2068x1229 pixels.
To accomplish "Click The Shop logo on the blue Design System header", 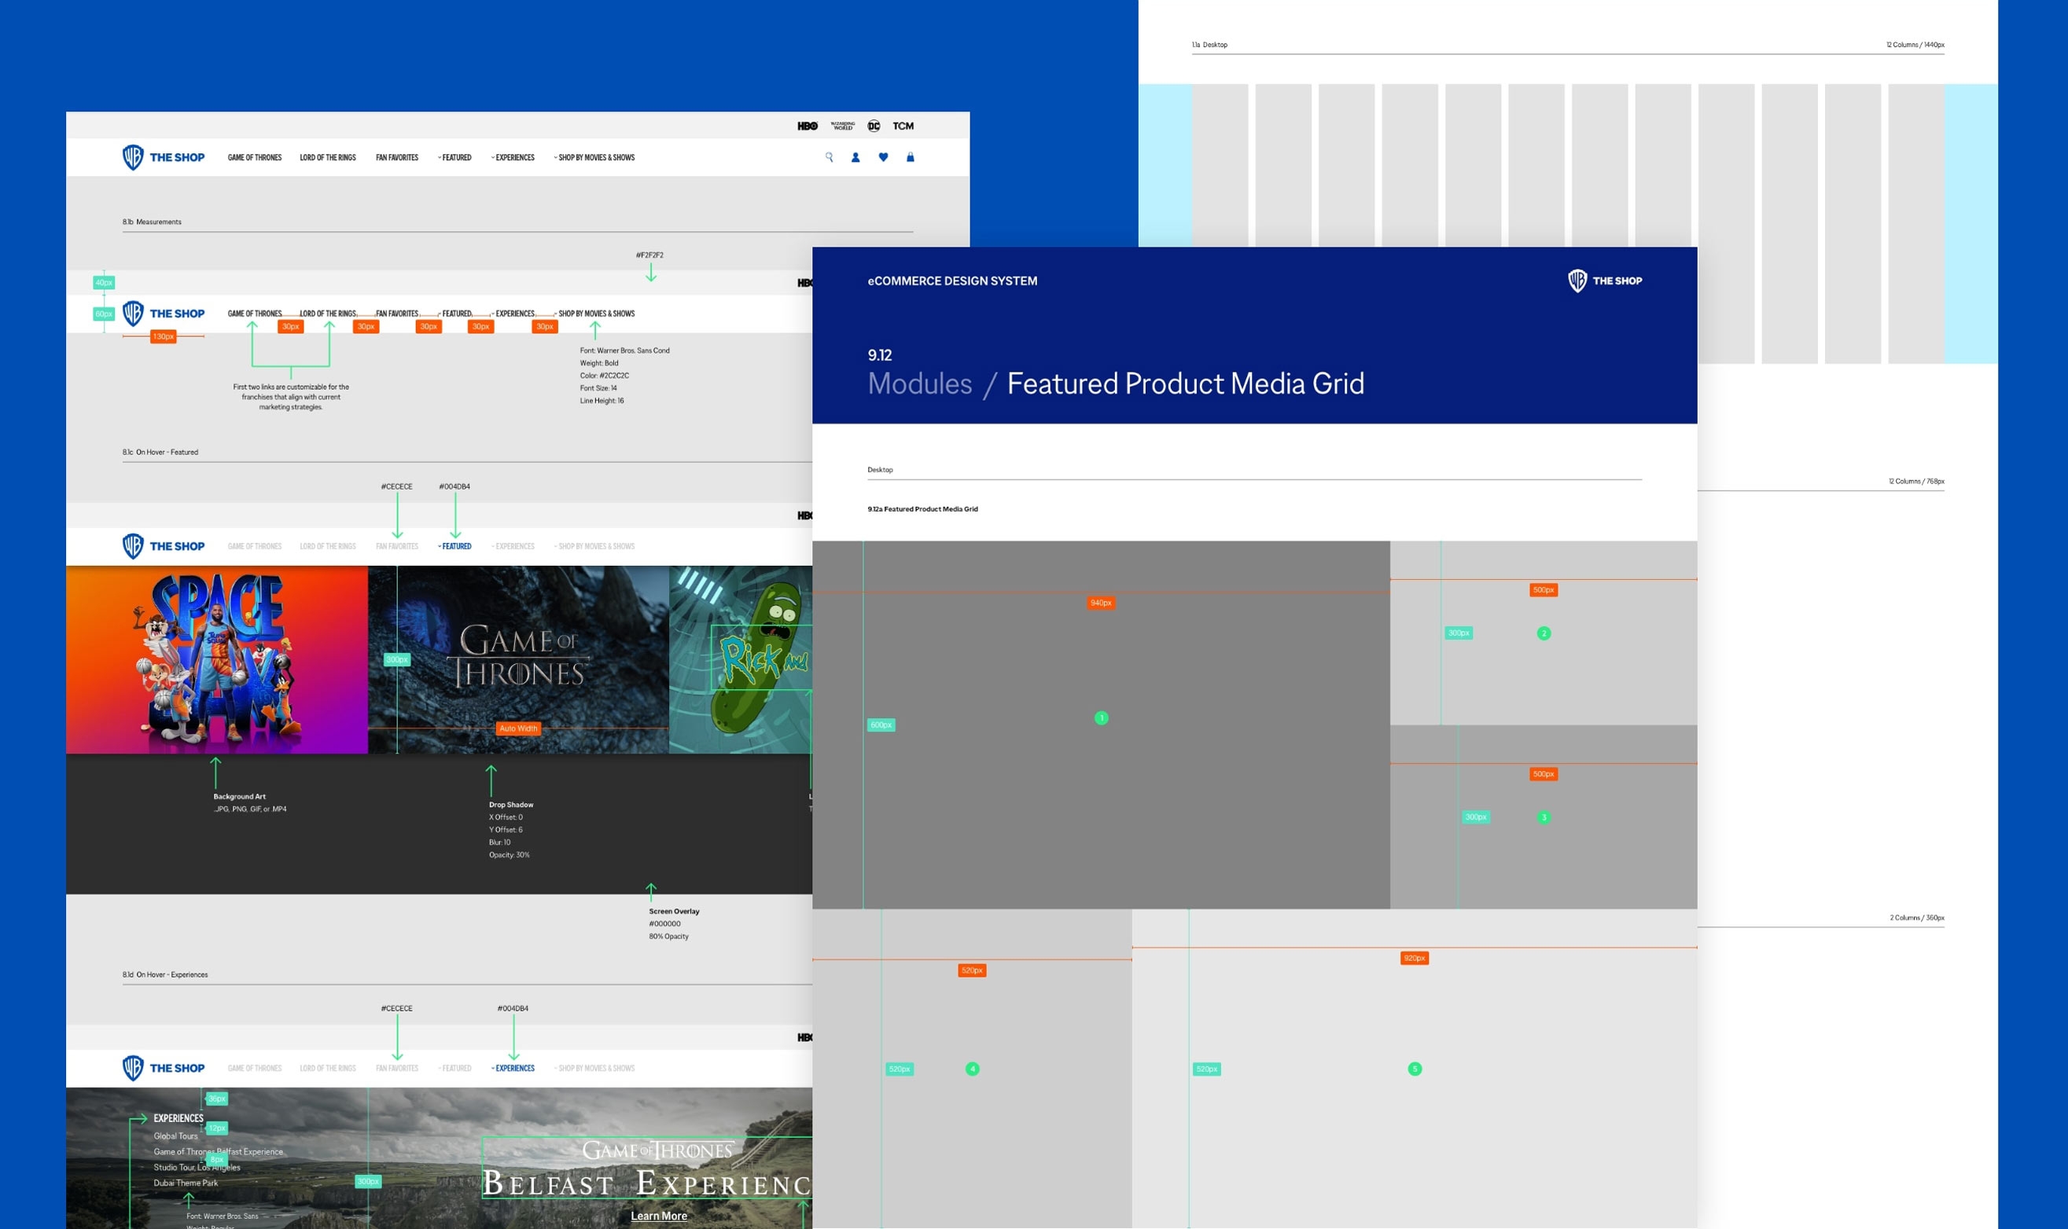I will pyautogui.click(x=1605, y=281).
